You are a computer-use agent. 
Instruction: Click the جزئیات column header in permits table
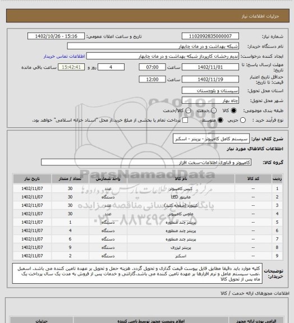point(42,321)
